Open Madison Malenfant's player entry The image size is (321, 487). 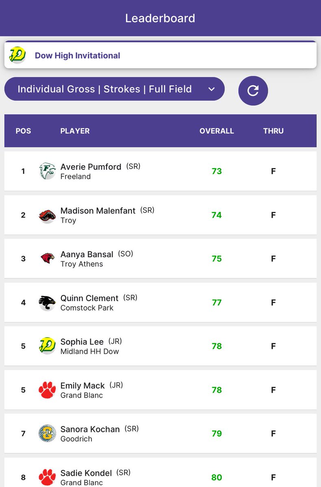98,210
